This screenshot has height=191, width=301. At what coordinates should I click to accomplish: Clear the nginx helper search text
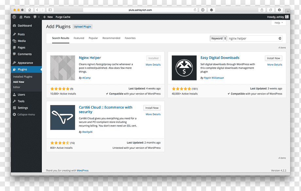pyautogui.click(x=280, y=38)
